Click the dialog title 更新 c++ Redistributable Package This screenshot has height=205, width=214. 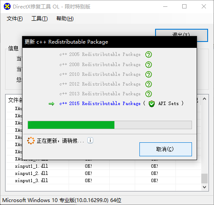click(x=66, y=42)
